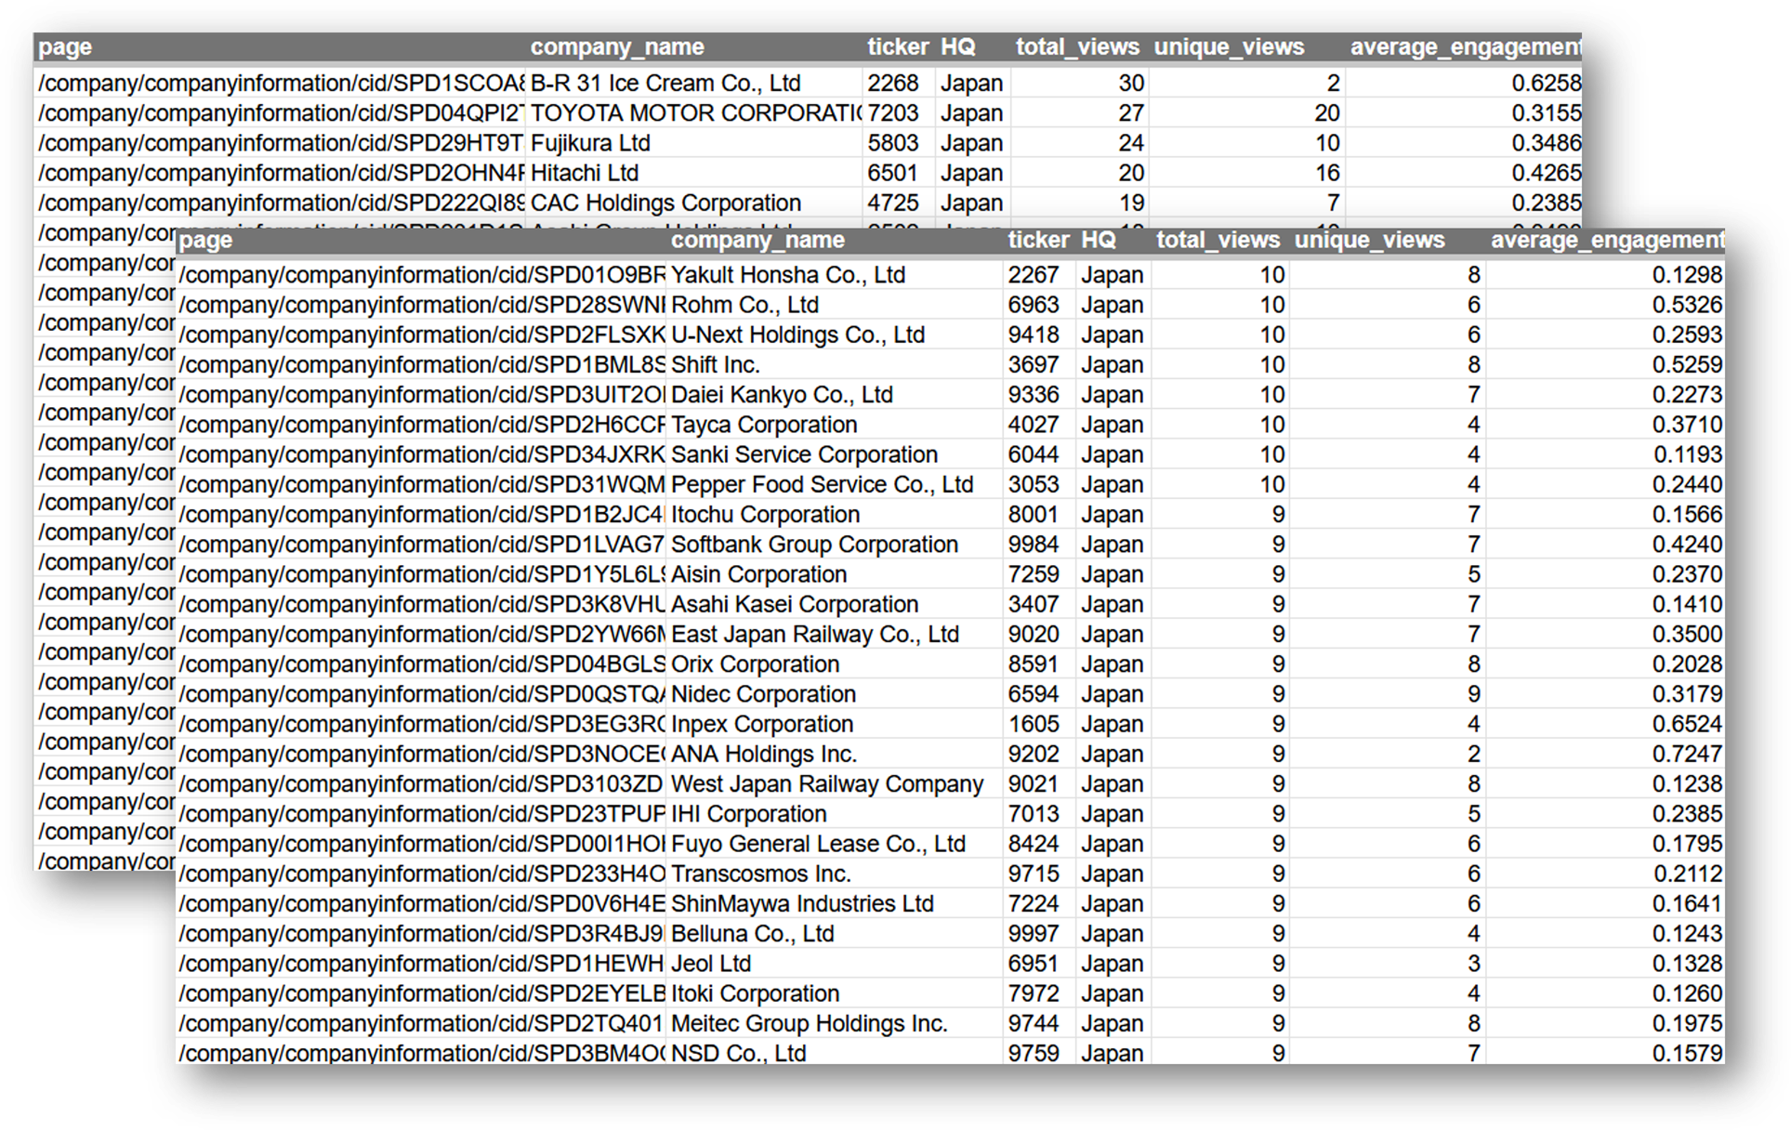Click page path cell ending SPD01O9BR
This screenshot has height=1130, width=1791.
click(422, 275)
